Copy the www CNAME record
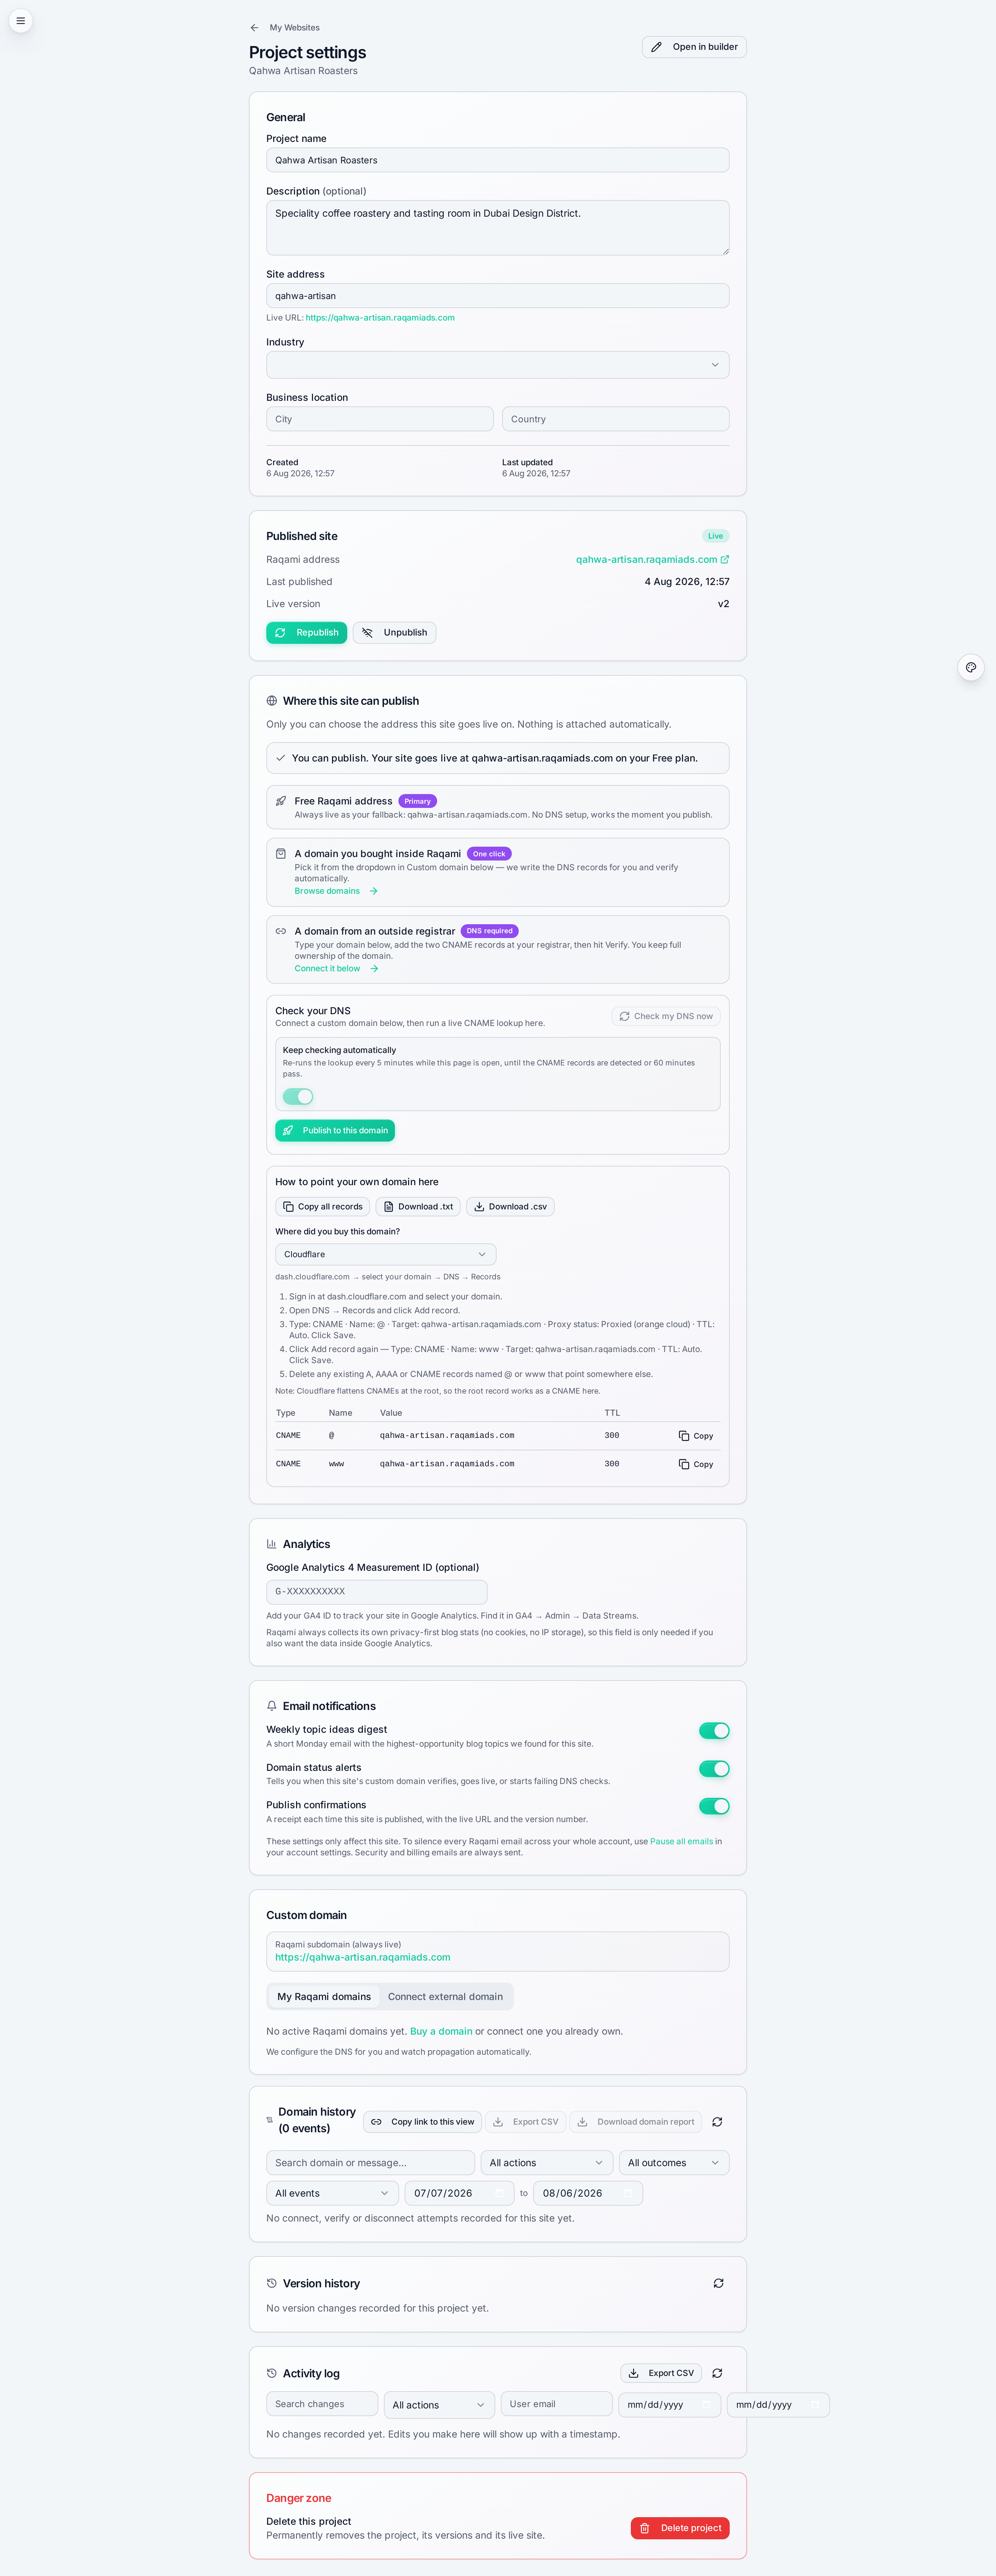The width and height of the screenshot is (996, 2576). click(x=696, y=1464)
